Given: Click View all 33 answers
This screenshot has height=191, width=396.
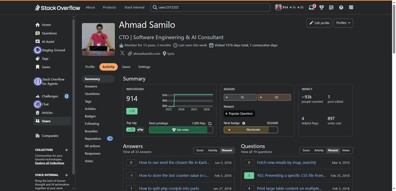Looking at the screenshot, I should tap(137, 152).
